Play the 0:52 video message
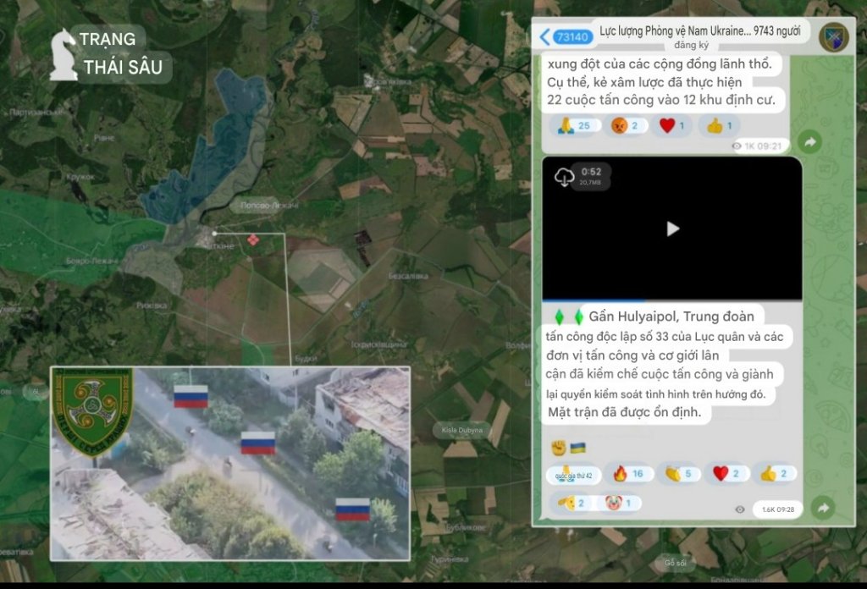 [672, 228]
